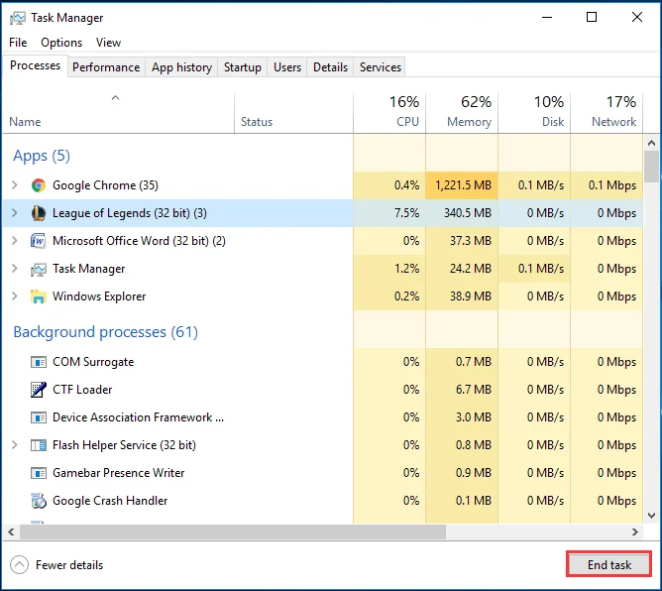Image resolution: width=662 pixels, height=591 pixels.
Task: Select the Gamebar Presence Writer name
Action: (118, 473)
